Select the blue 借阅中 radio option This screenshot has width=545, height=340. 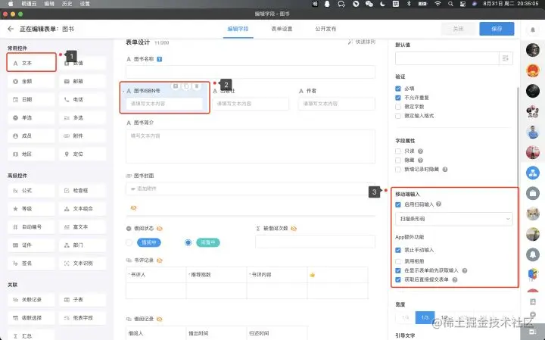pos(129,242)
